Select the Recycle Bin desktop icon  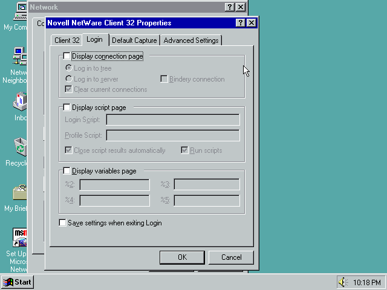click(21, 147)
